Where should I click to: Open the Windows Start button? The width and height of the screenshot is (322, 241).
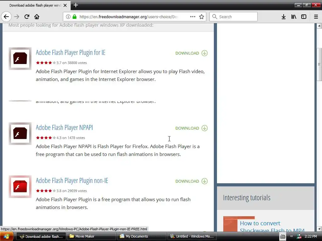click(7, 237)
